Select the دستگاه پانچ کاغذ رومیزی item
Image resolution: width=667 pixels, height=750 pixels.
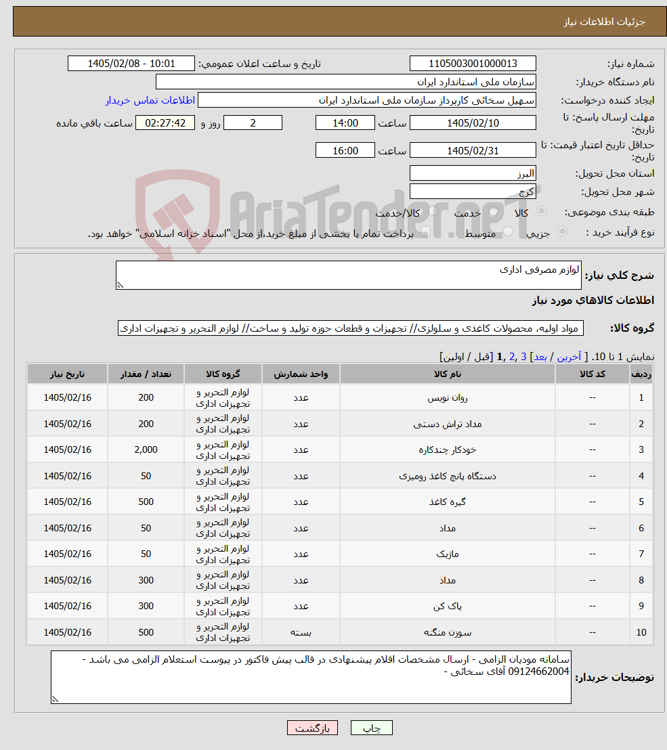448,476
